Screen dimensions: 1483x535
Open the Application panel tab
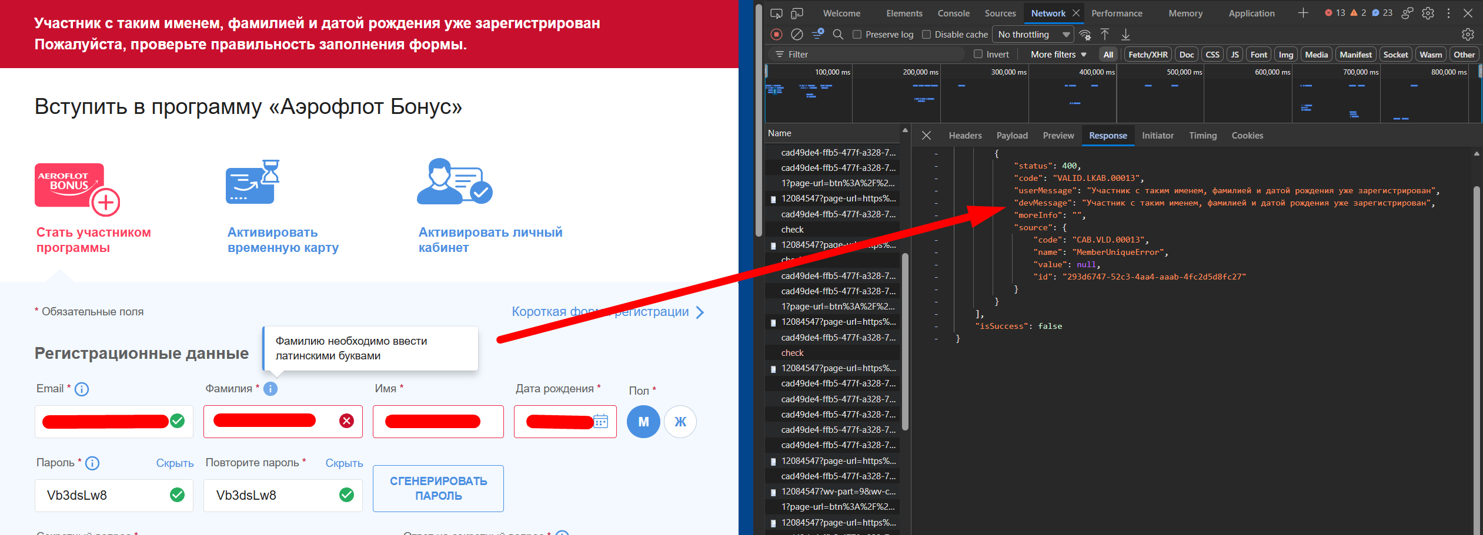[1251, 14]
